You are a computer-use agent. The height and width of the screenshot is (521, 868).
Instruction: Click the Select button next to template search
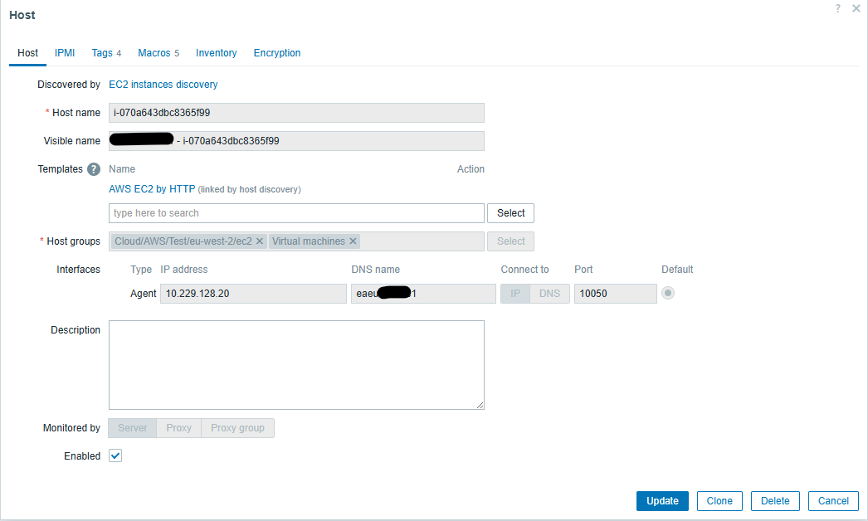tap(510, 213)
